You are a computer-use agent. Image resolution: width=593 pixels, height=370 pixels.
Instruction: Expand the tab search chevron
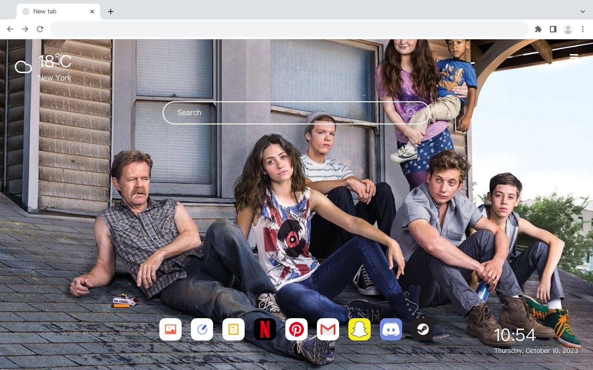pyautogui.click(x=583, y=12)
